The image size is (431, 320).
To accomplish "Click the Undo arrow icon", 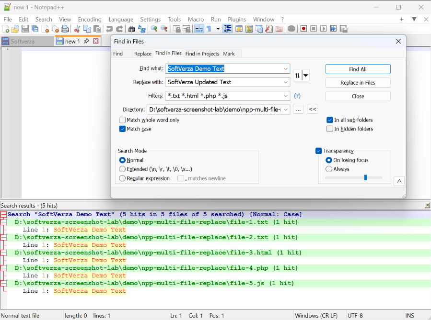I will click(109, 29).
